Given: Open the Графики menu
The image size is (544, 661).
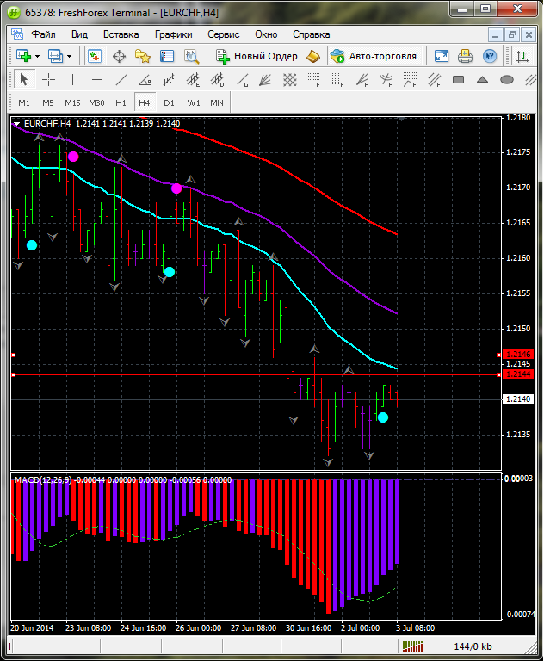Looking at the screenshot, I should tap(173, 34).
